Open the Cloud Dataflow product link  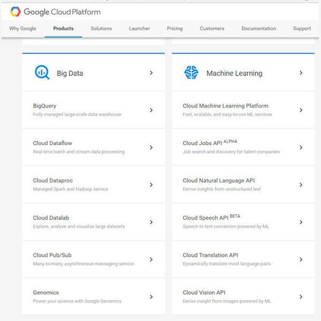pos(52,143)
